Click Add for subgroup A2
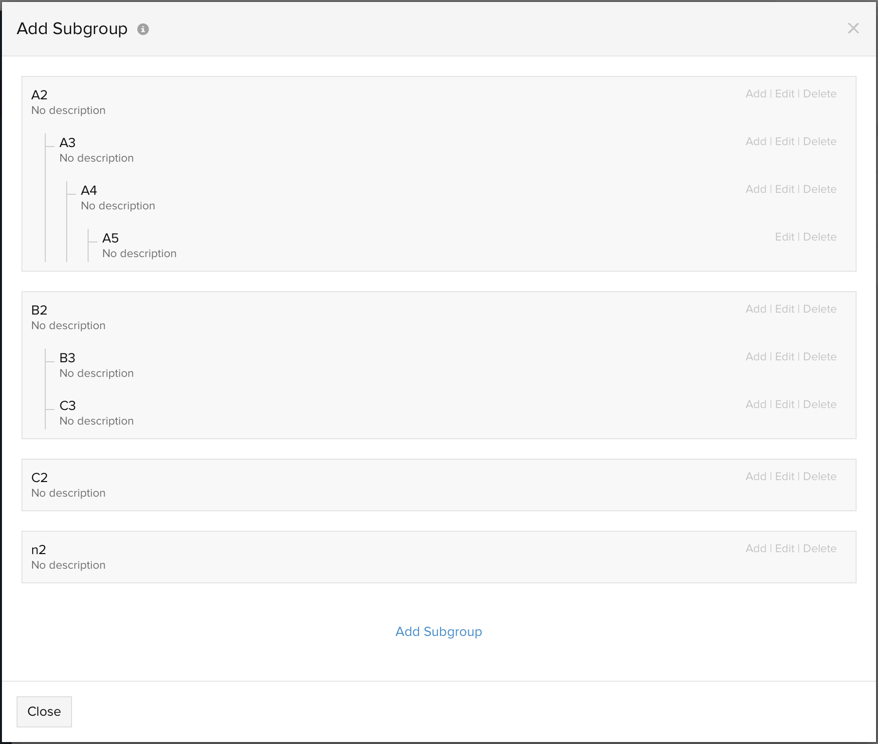 (x=756, y=94)
